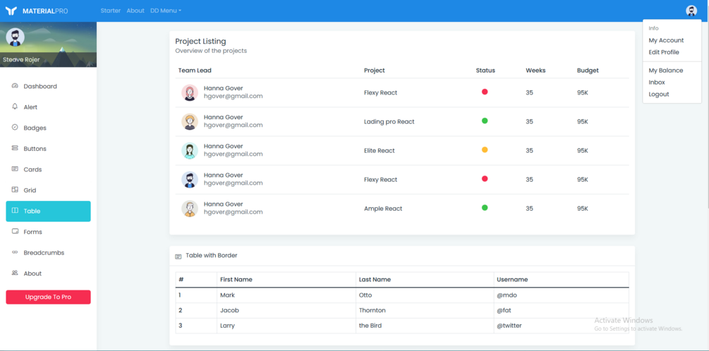Click the Weeks column header
Screen dimensions: 709x351
pyautogui.click(x=536, y=70)
